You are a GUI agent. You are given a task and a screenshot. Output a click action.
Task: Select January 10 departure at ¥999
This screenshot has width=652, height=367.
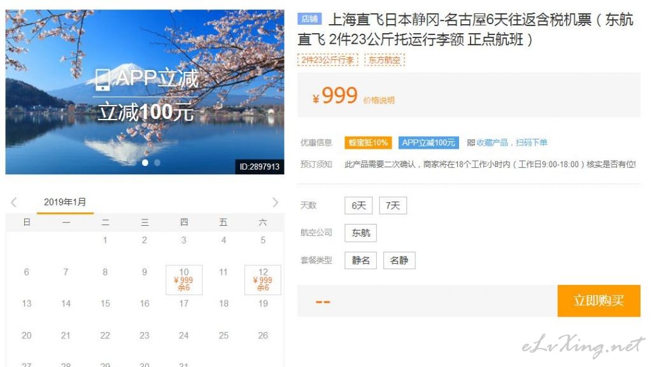tap(184, 280)
